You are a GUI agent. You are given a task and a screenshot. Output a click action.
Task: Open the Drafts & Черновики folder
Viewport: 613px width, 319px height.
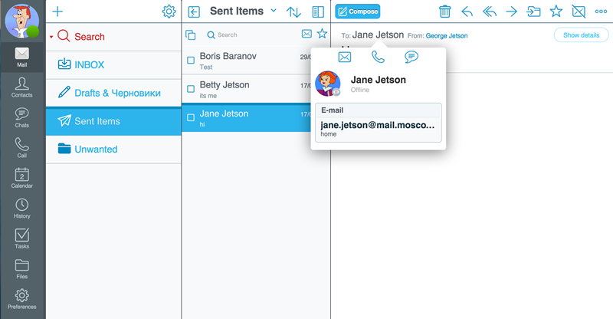pos(113,93)
